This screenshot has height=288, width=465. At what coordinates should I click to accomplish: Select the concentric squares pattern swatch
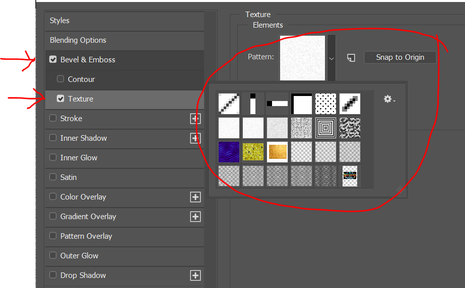[325, 128]
